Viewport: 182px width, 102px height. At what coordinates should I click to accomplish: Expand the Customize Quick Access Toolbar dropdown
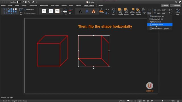pos(36,2)
